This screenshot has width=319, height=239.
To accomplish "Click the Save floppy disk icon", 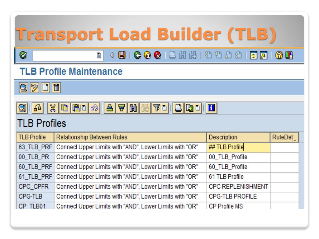I will point(122,55).
